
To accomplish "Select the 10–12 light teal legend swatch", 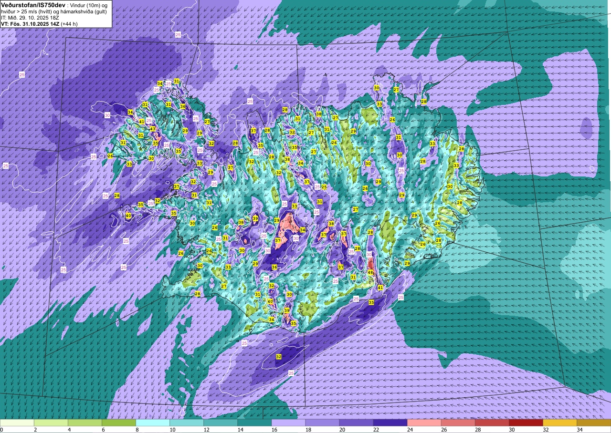I will (x=187, y=423).
